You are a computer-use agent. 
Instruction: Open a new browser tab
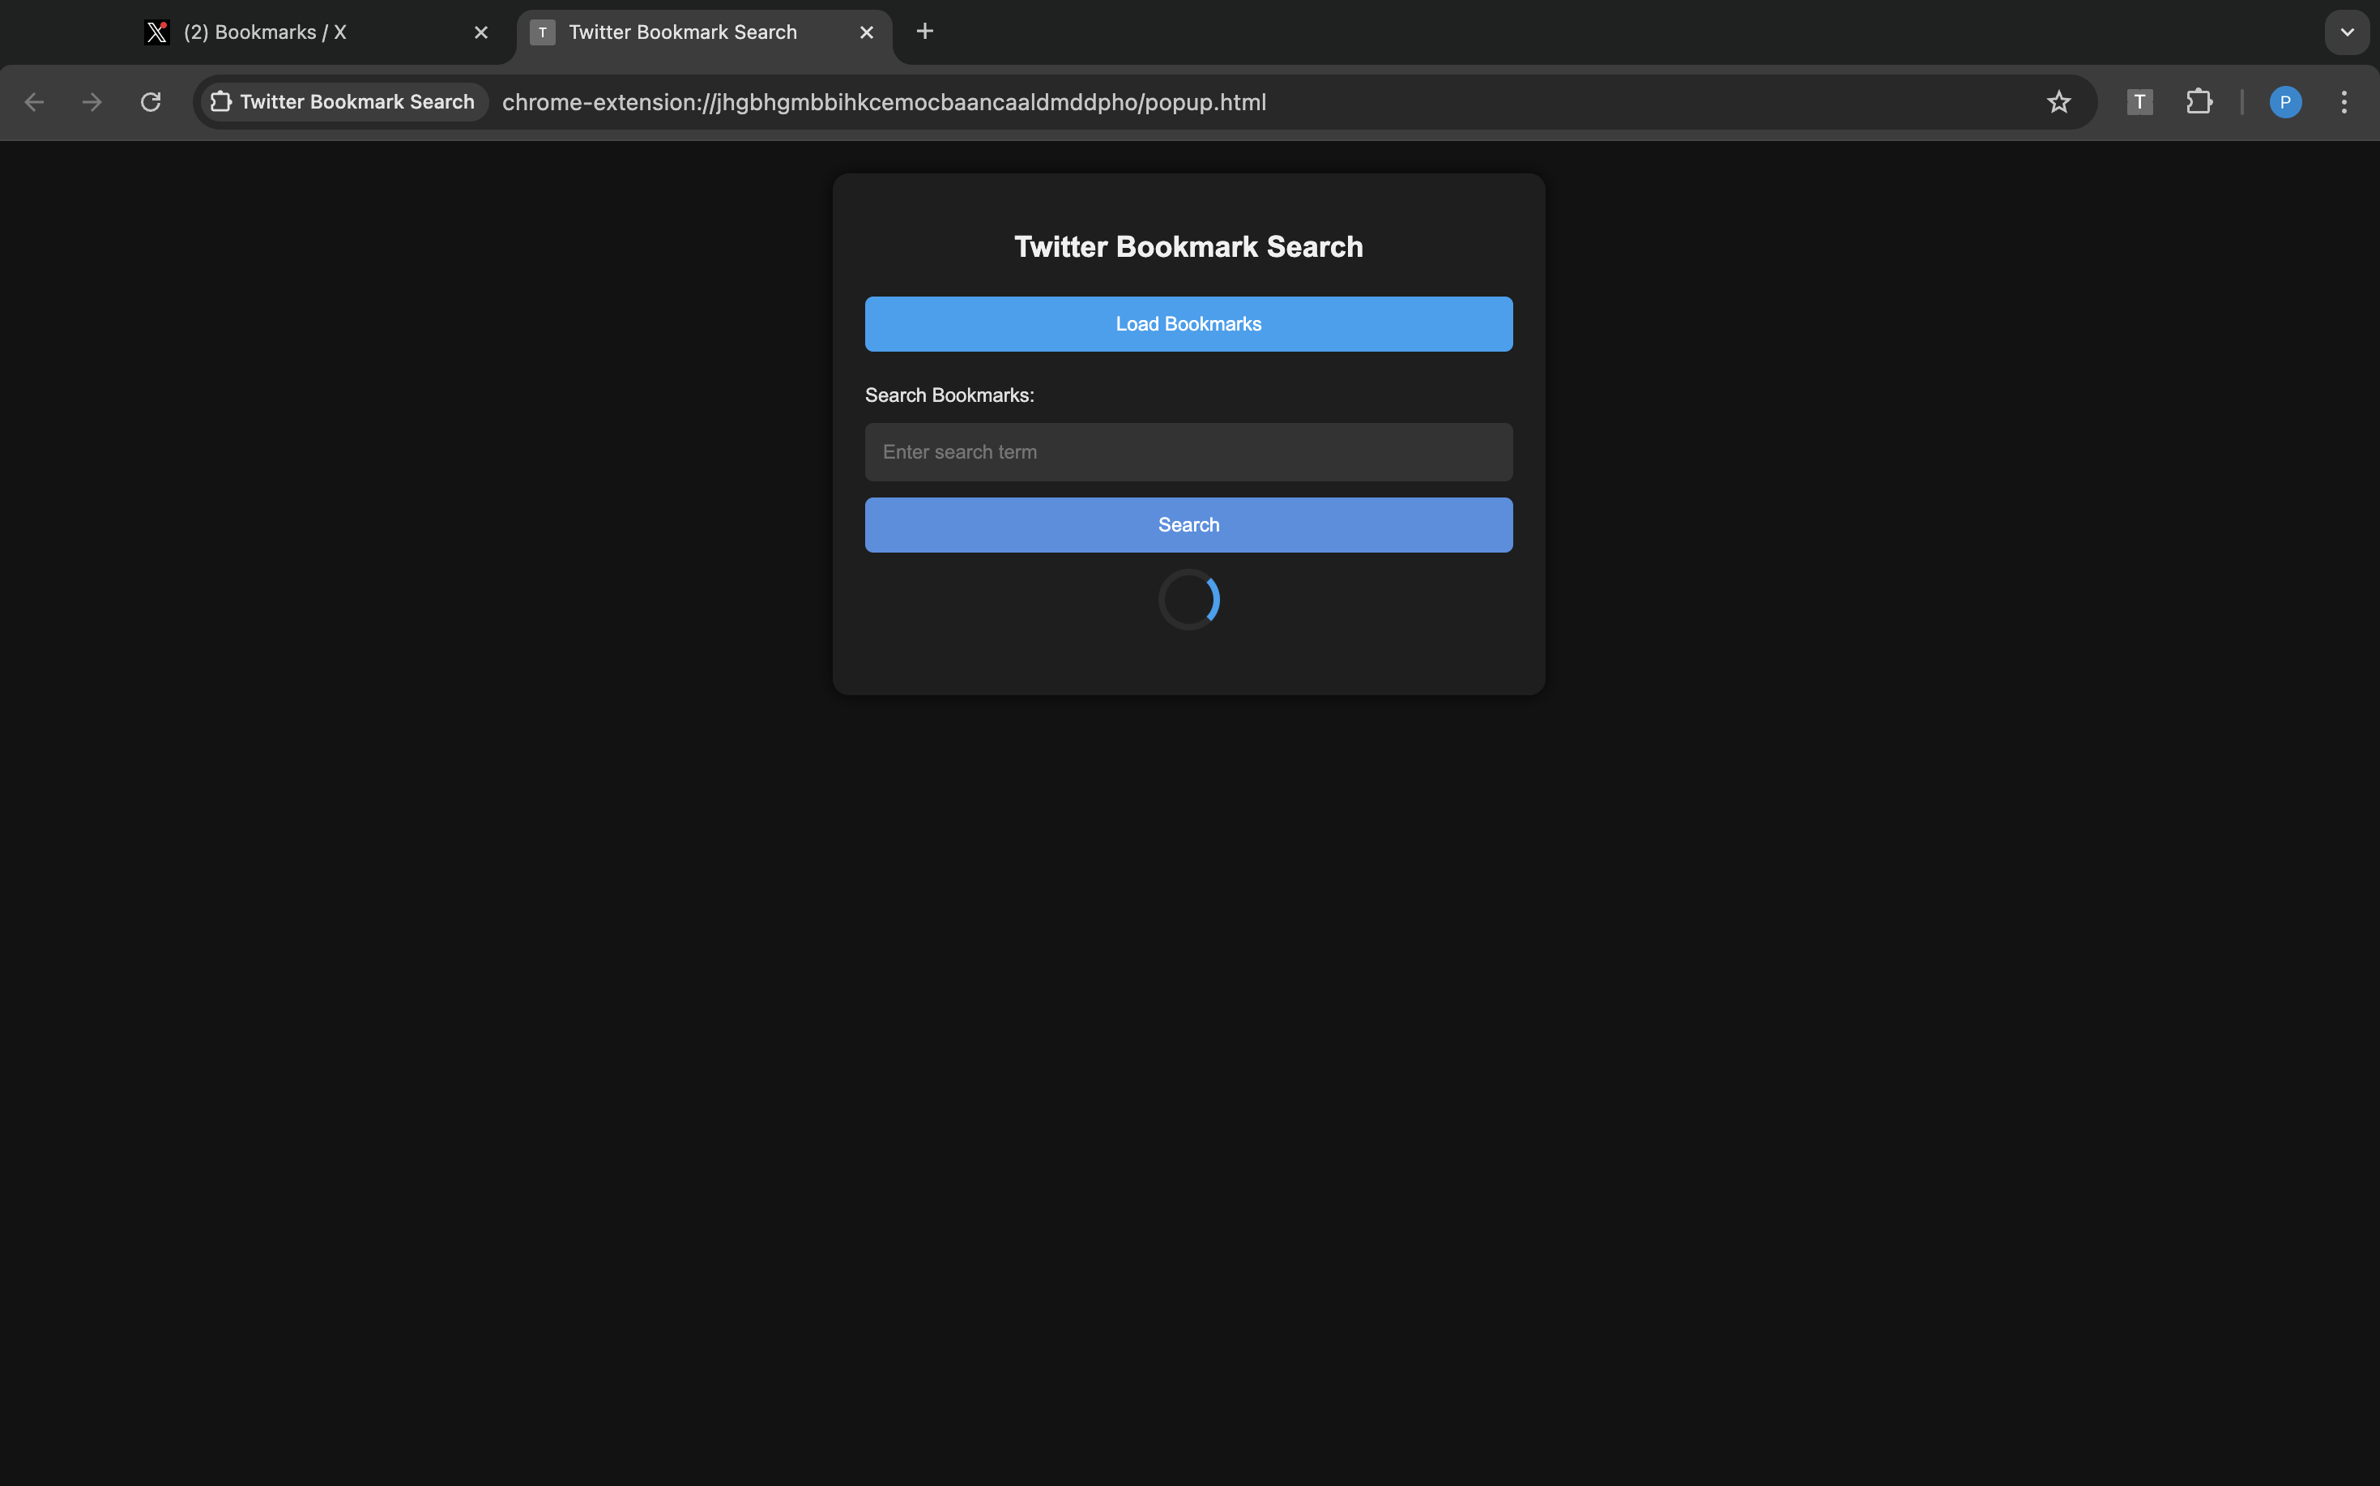coord(923,32)
